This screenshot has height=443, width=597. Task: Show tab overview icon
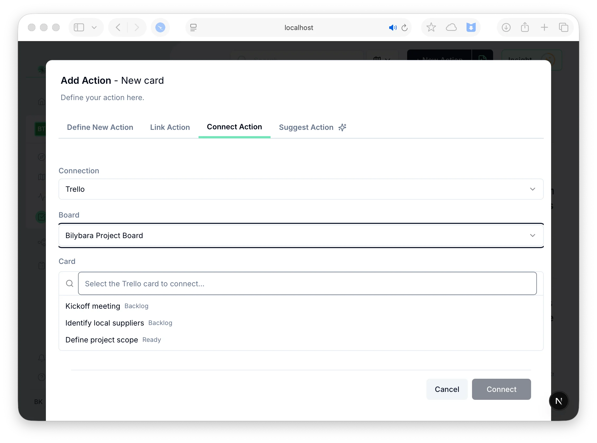pyautogui.click(x=564, y=27)
